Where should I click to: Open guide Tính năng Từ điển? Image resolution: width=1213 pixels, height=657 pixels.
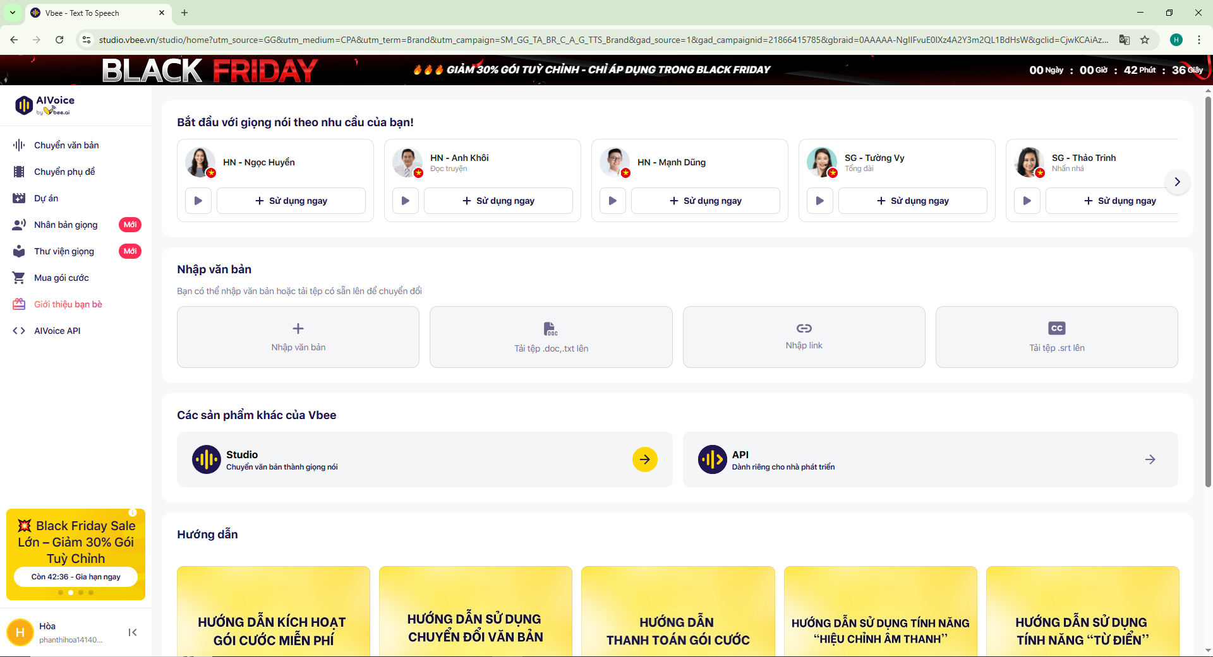pyautogui.click(x=1083, y=612)
